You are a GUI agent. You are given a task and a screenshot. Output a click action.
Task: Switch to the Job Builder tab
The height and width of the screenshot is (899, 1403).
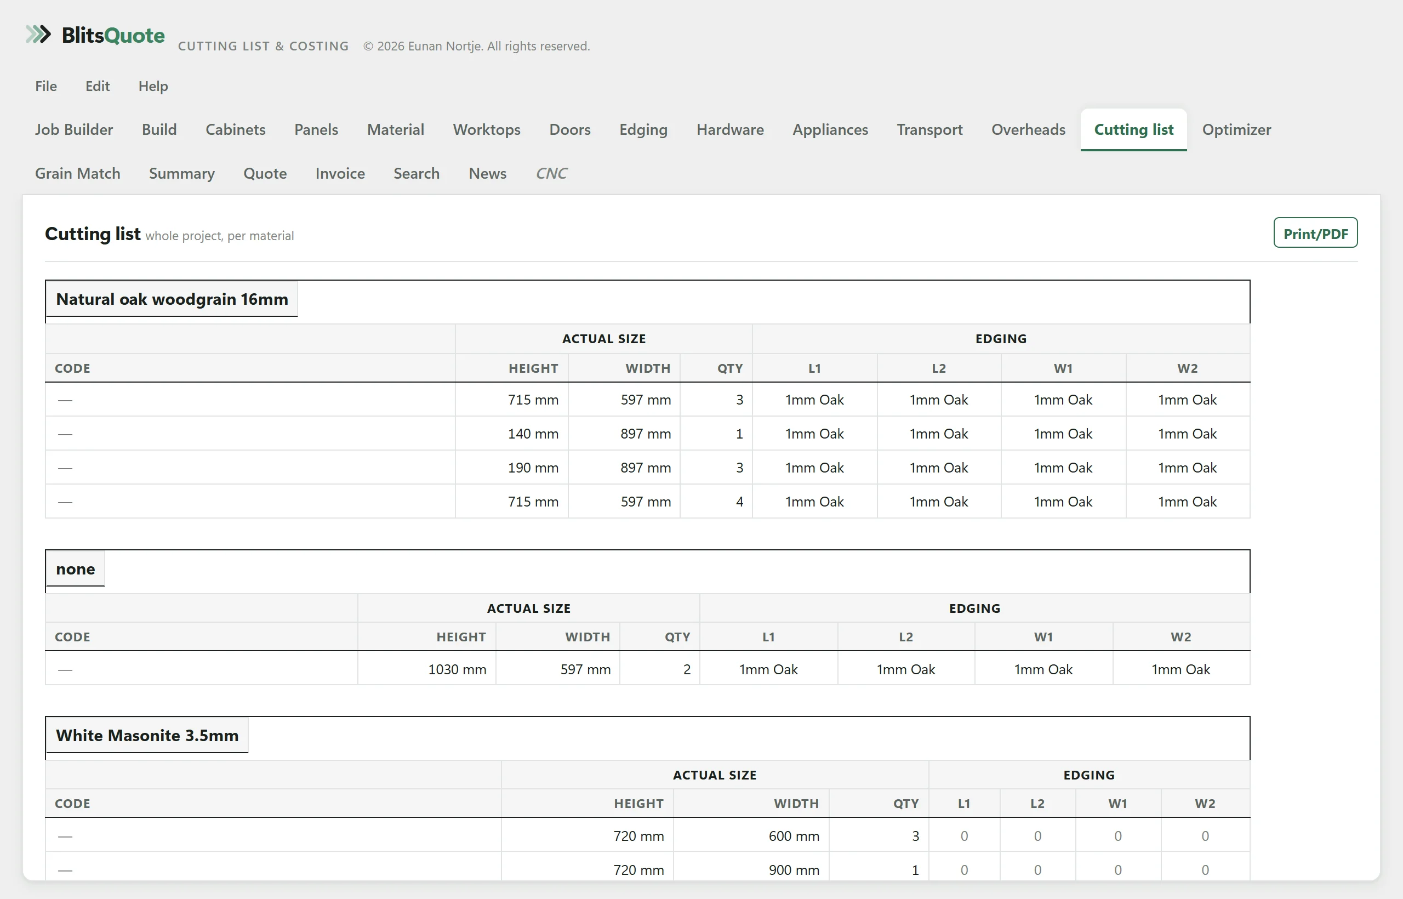74,129
